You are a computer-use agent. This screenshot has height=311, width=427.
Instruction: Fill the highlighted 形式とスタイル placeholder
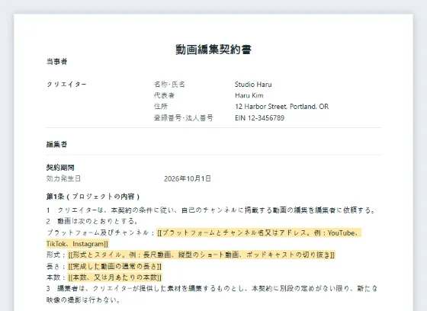(201, 255)
